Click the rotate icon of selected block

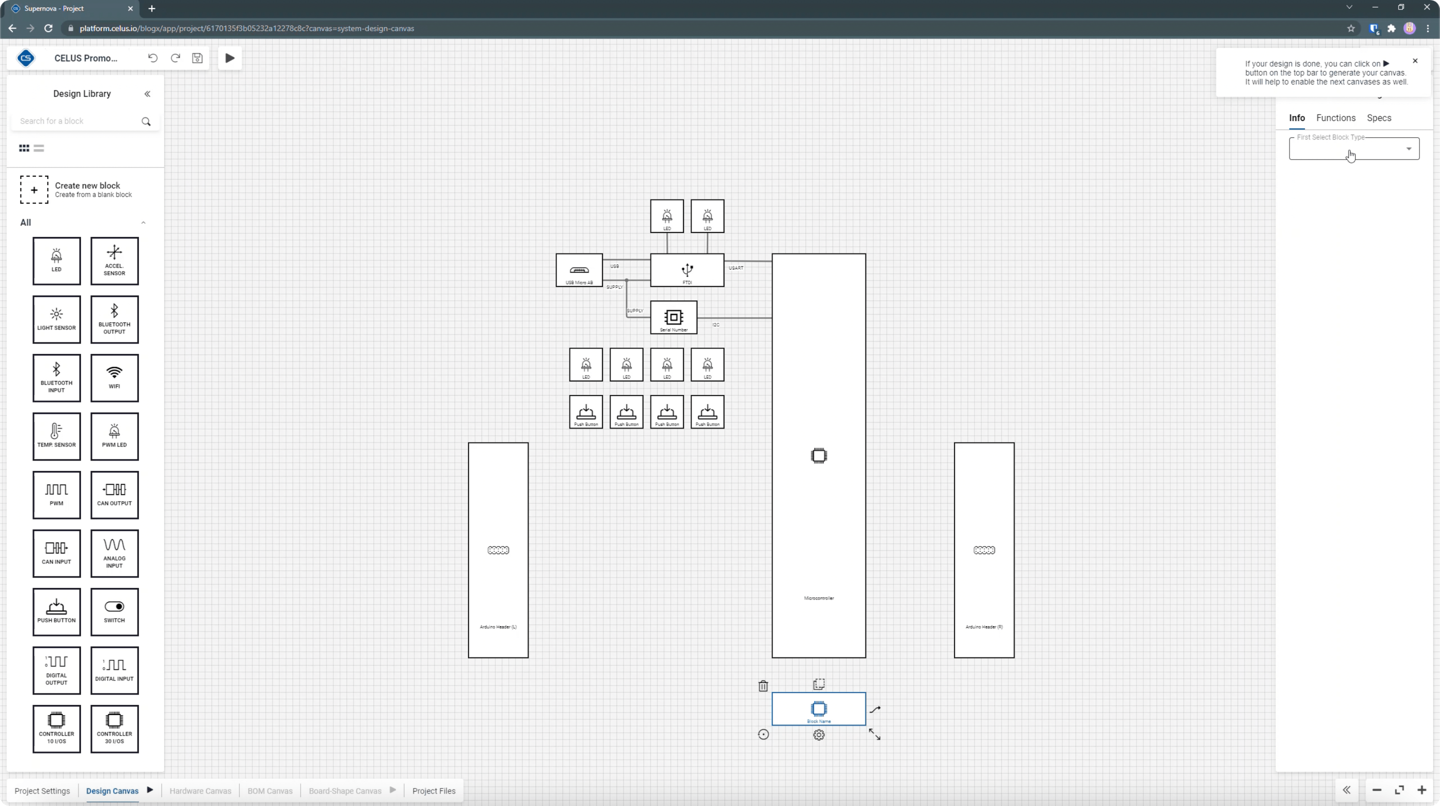click(763, 734)
